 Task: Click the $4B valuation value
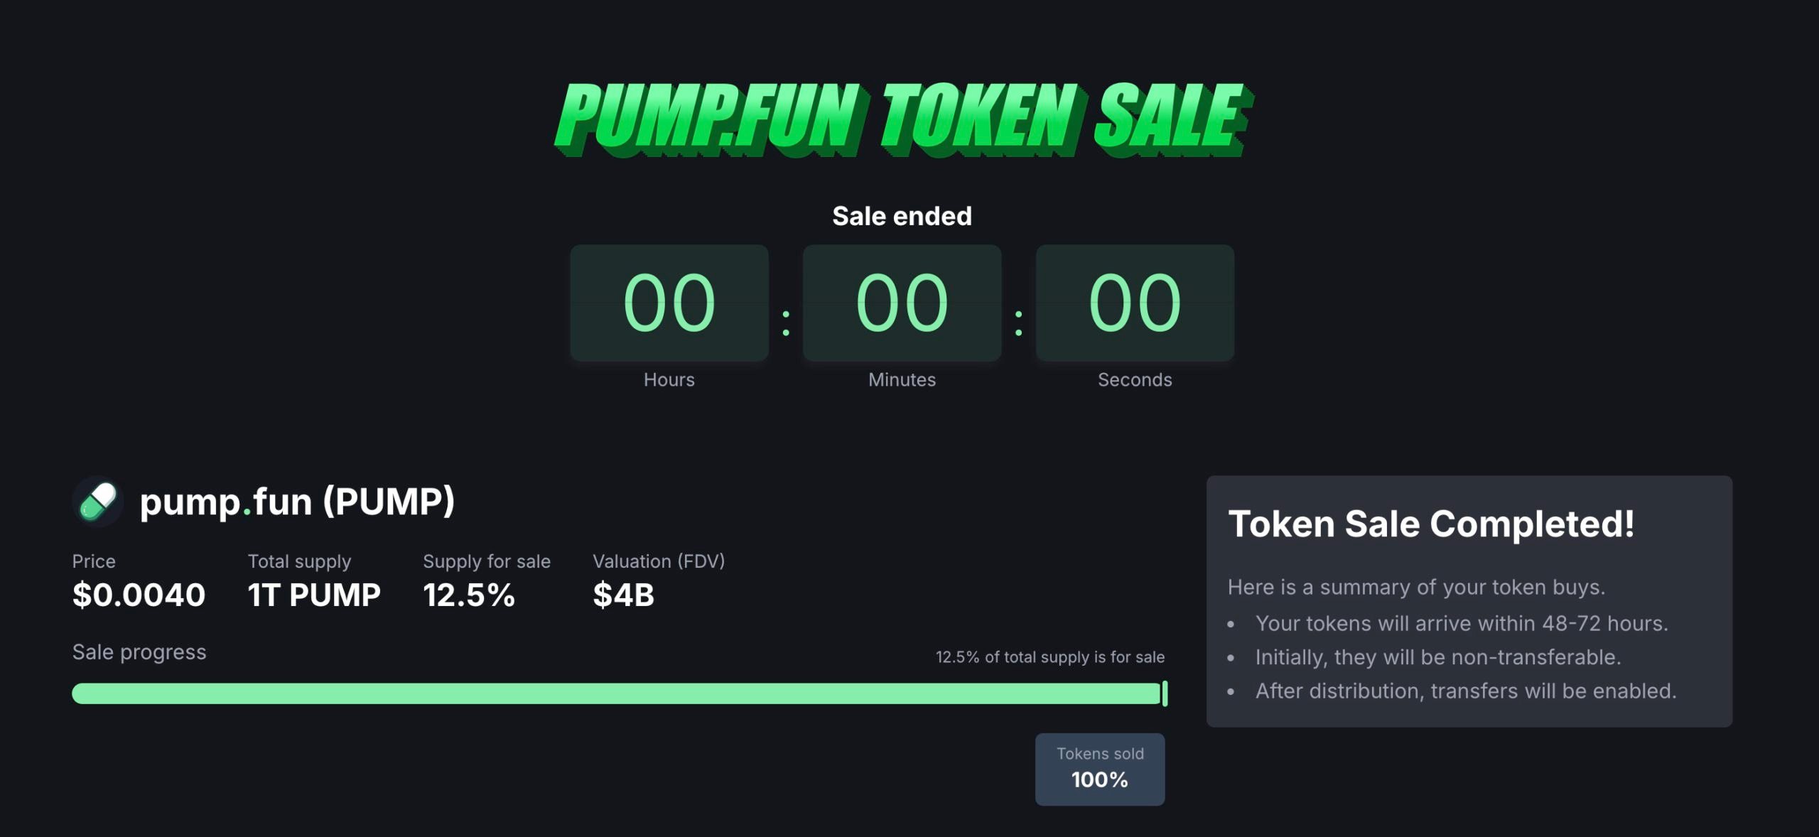623,595
